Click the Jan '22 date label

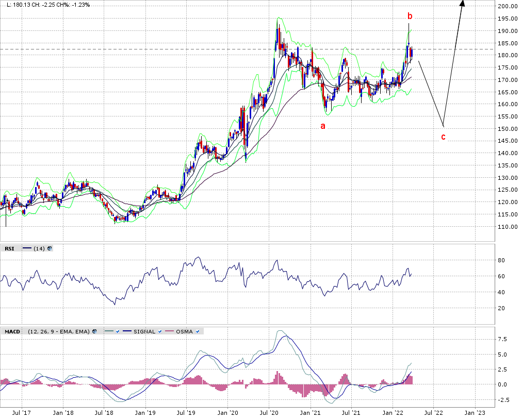(x=393, y=413)
